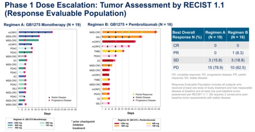
Task: Click the Progressive Disease square in Regimen A chart legend
Action: (x=49, y=100)
